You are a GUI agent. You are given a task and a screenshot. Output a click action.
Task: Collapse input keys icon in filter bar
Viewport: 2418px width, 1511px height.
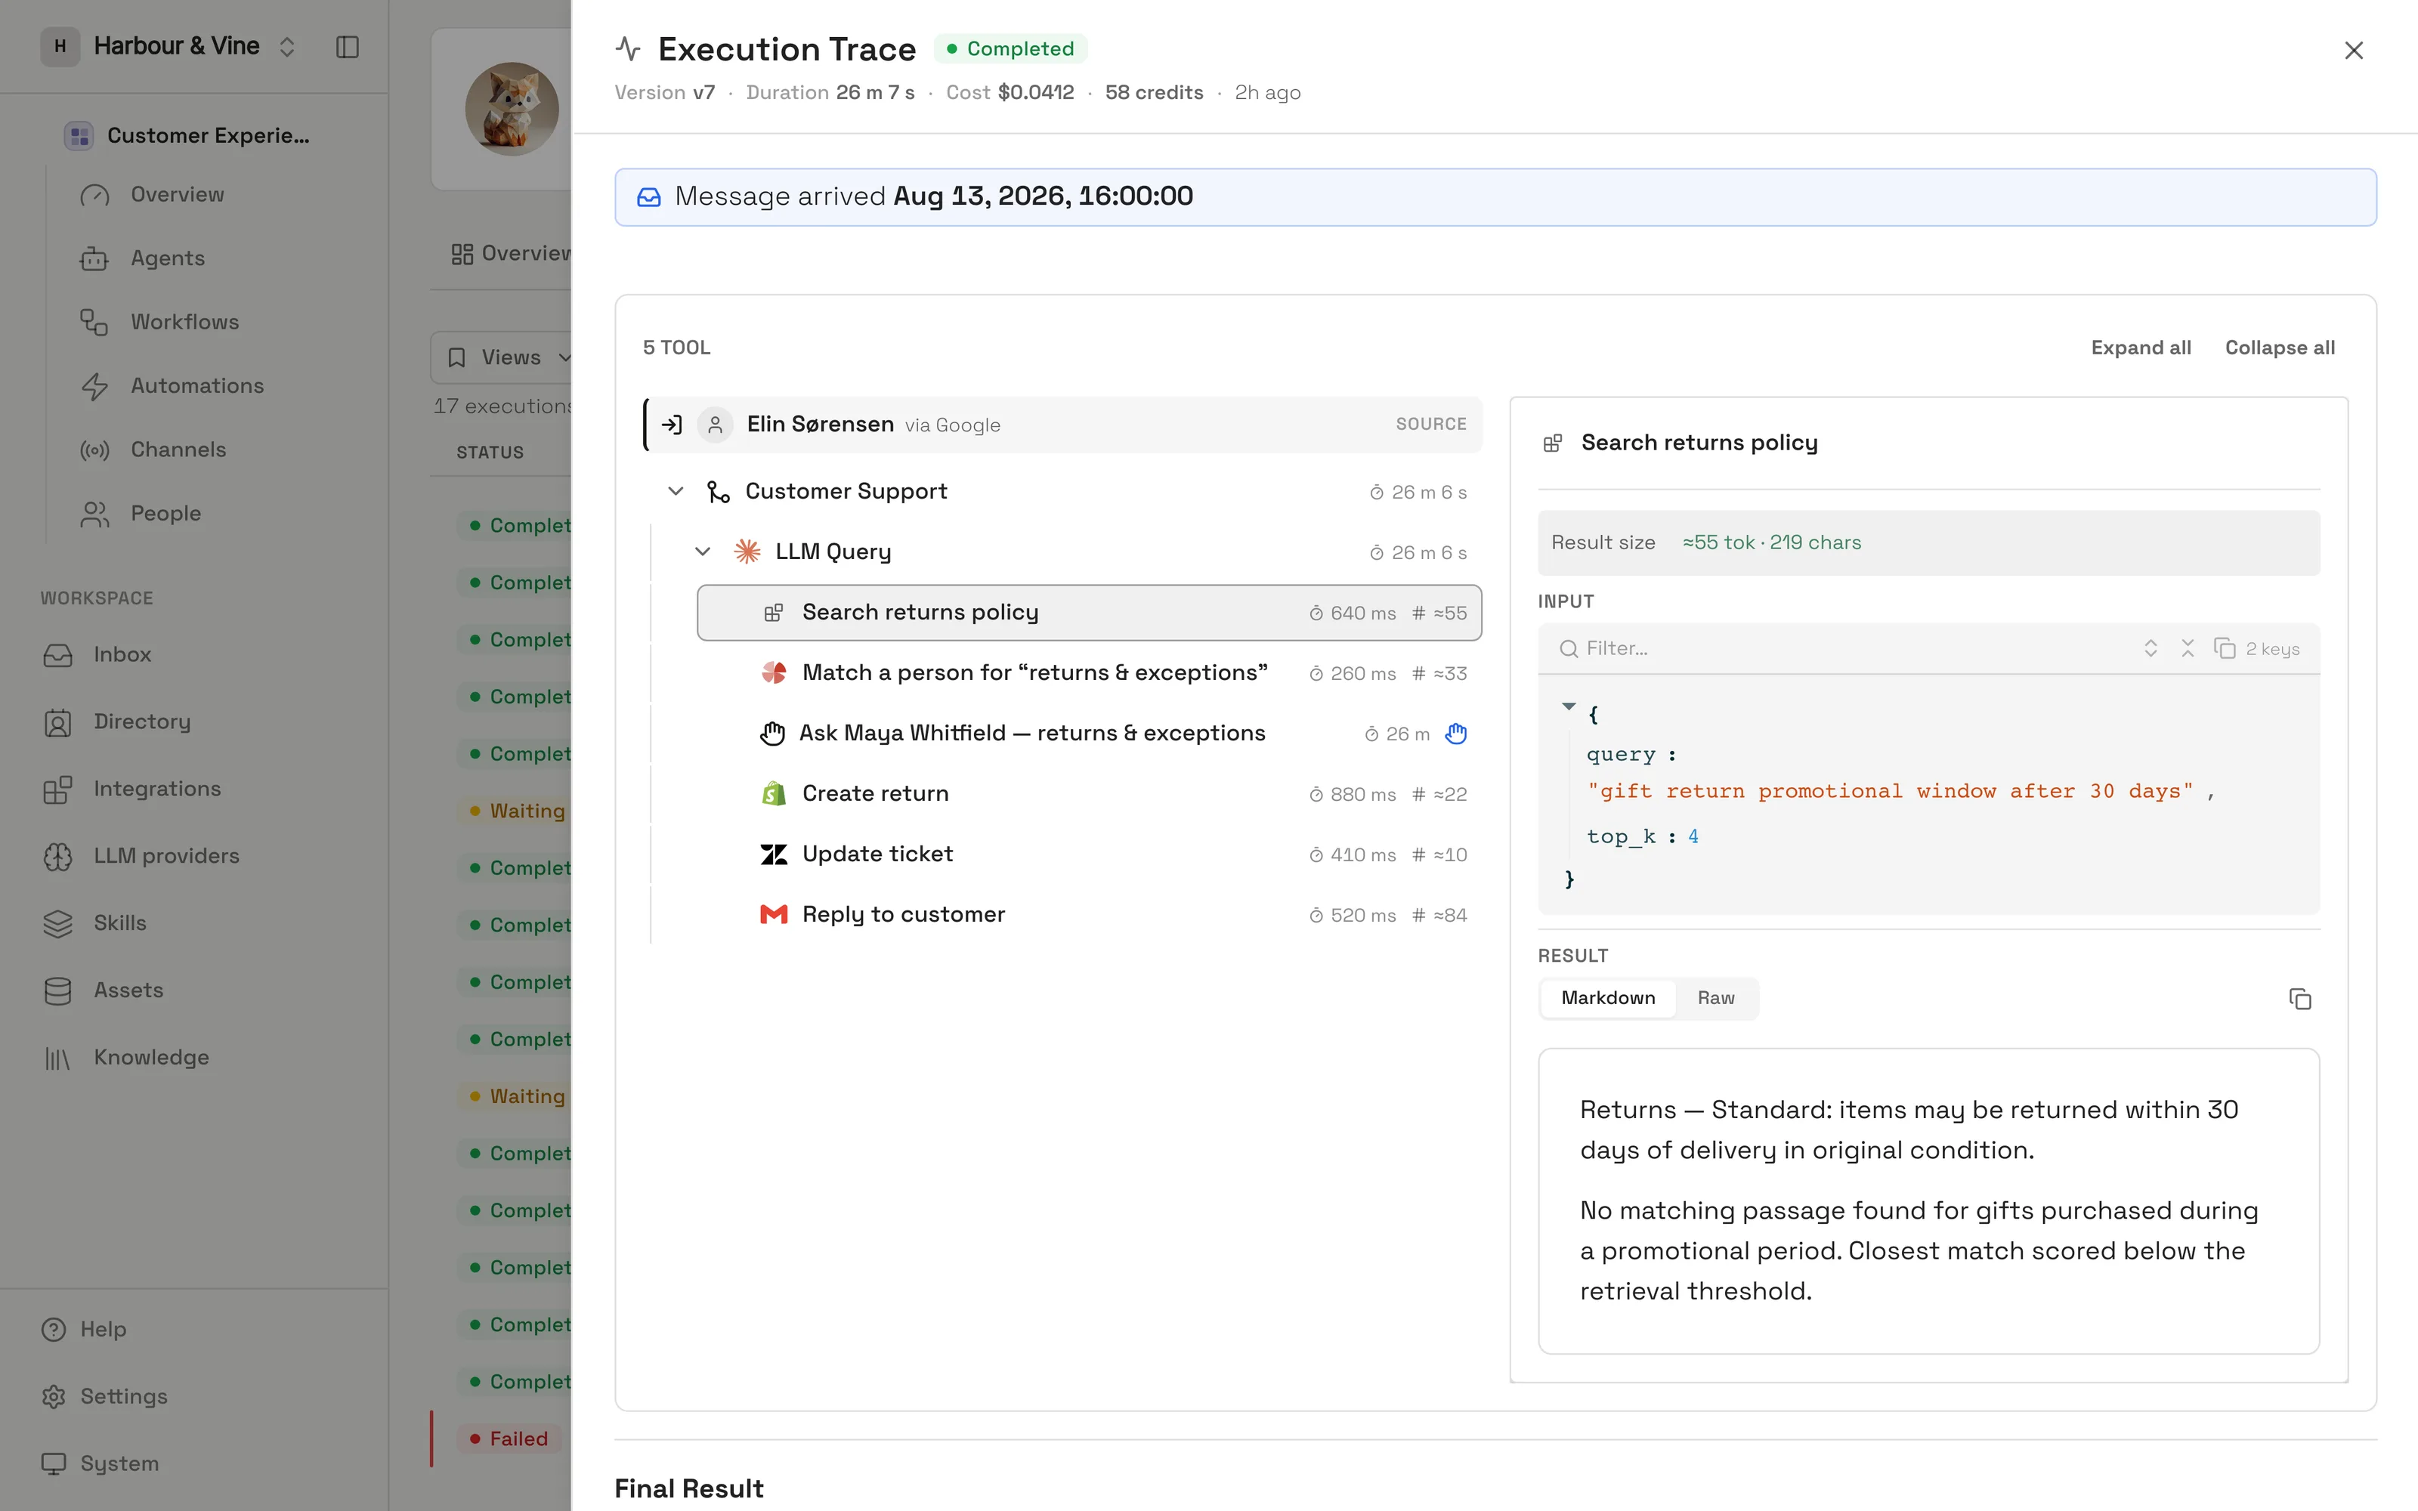[x=2188, y=648]
